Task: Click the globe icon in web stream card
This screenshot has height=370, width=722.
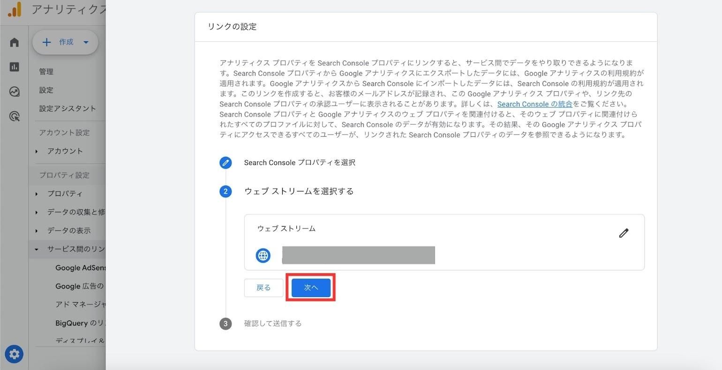Action: tap(263, 256)
